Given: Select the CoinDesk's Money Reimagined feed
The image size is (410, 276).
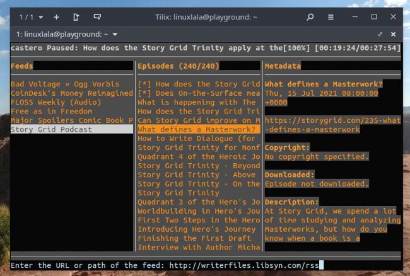Looking at the screenshot, I should coord(71,93).
